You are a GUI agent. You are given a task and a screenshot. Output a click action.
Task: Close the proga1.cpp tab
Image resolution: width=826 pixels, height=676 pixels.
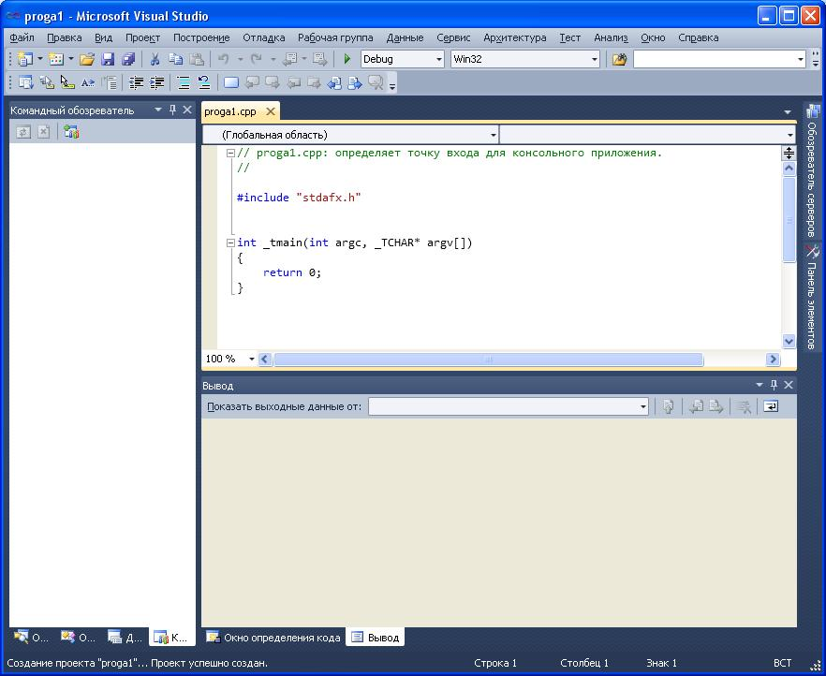tap(271, 111)
